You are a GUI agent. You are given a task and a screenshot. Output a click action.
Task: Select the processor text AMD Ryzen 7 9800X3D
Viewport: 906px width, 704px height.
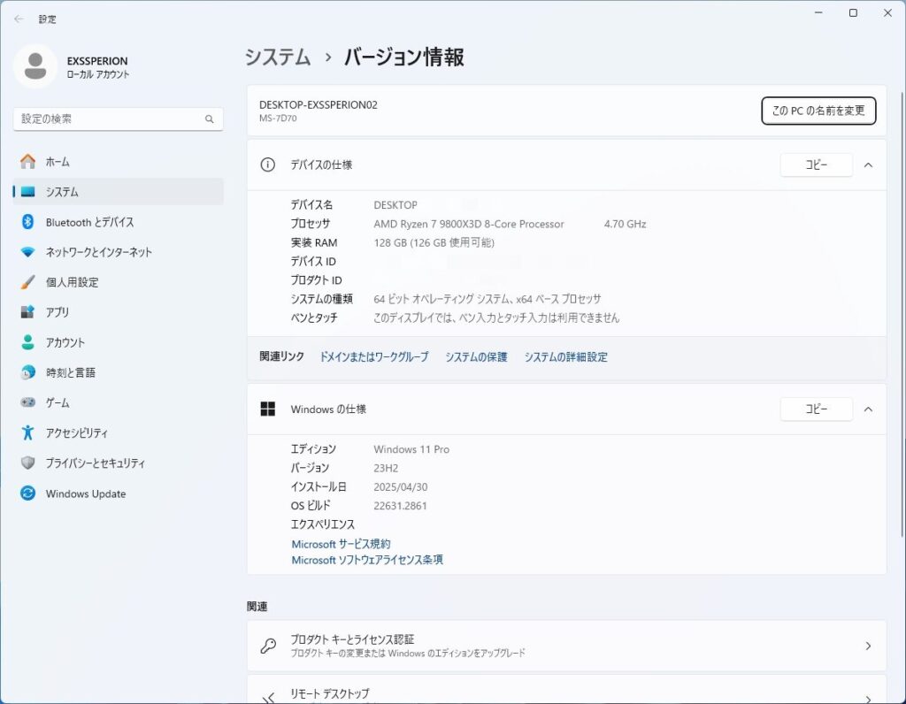pos(469,224)
